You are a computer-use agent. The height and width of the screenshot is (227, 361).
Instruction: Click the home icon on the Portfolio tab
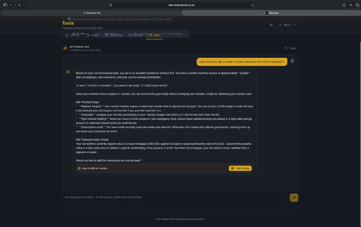point(66,35)
